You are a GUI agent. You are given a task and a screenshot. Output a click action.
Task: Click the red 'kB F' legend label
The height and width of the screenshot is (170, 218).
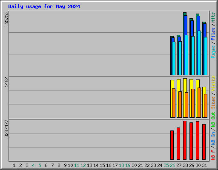(x=213, y=155)
